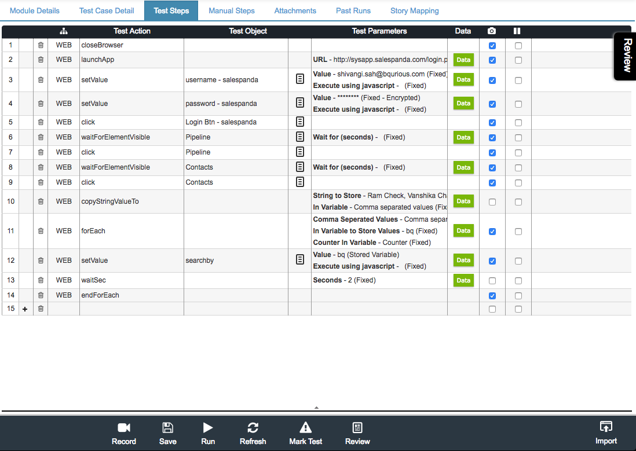Open Story Mapping tab
Image resolution: width=636 pixels, height=451 pixels.
coord(415,11)
